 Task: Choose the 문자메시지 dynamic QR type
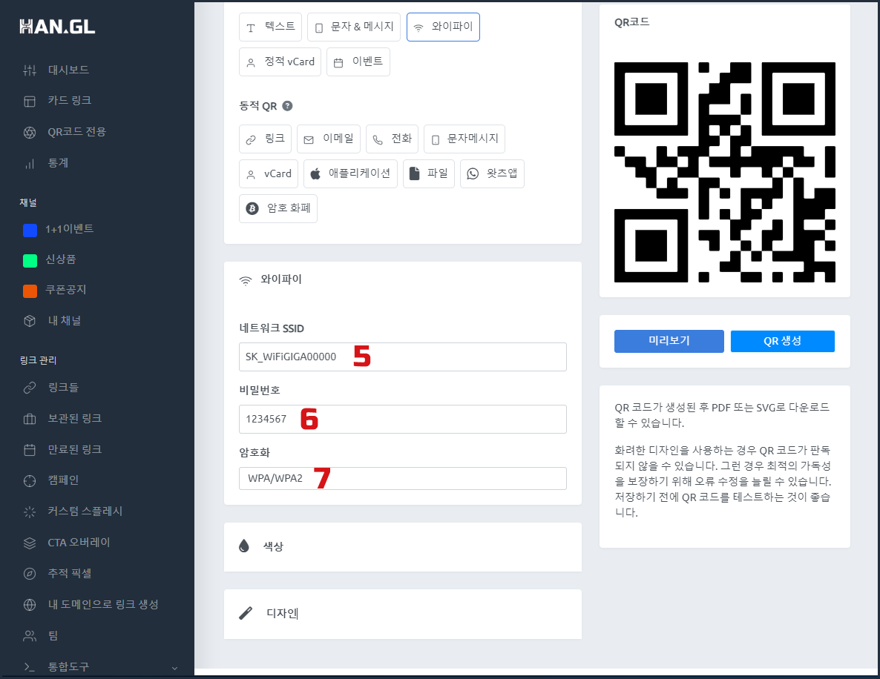[464, 139]
